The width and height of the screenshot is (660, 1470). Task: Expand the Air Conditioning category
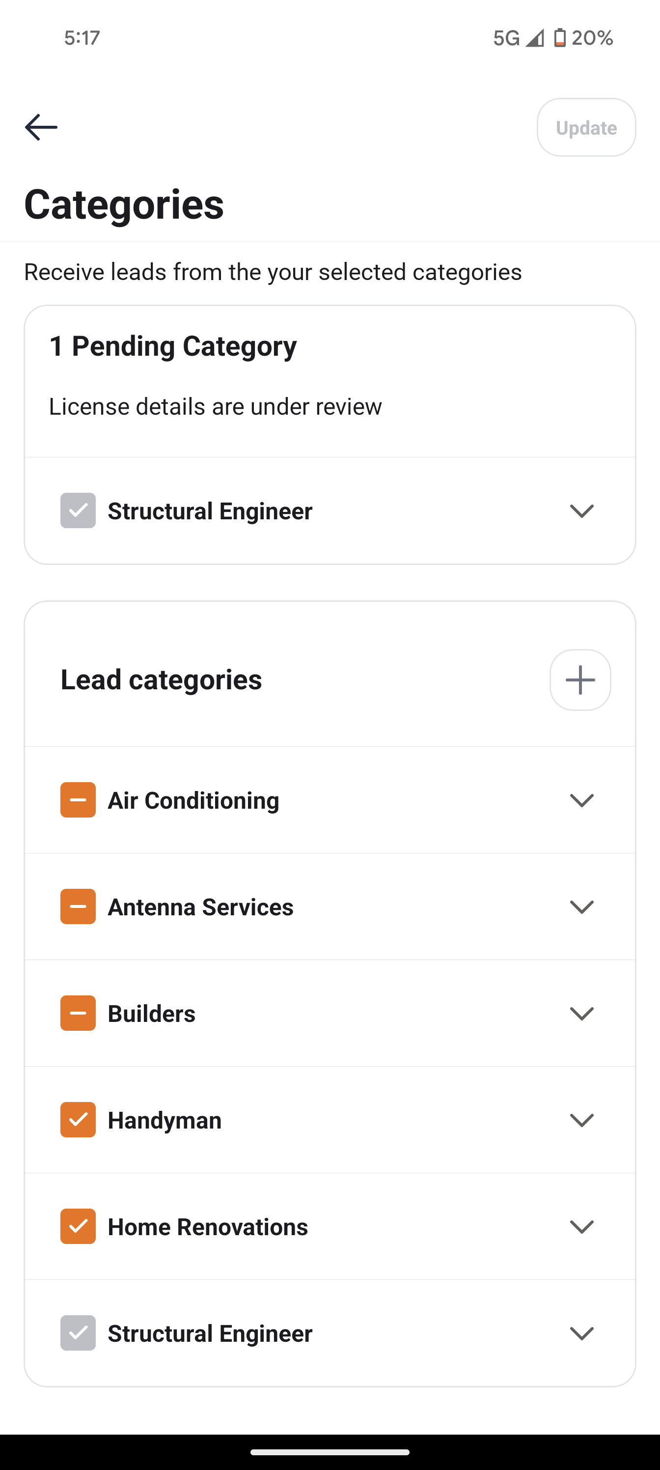click(582, 800)
